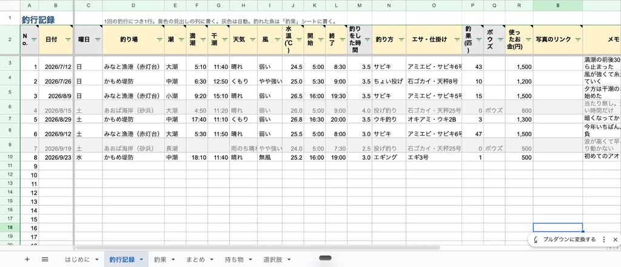Open filter for 使ったお金(円) column header

[528, 39]
